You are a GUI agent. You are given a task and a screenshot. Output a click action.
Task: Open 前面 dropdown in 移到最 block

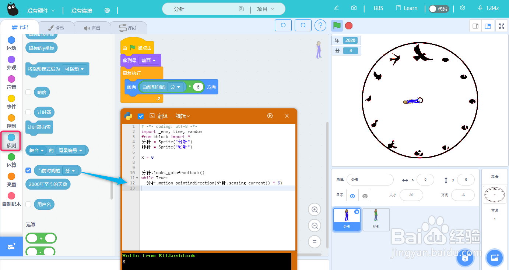tap(149, 61)
